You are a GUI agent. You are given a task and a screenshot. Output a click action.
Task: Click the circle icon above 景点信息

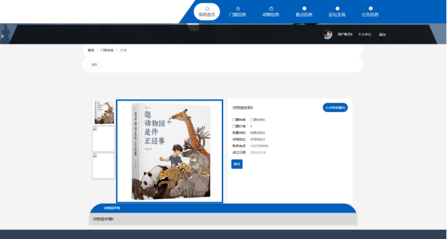coord(304,8)
